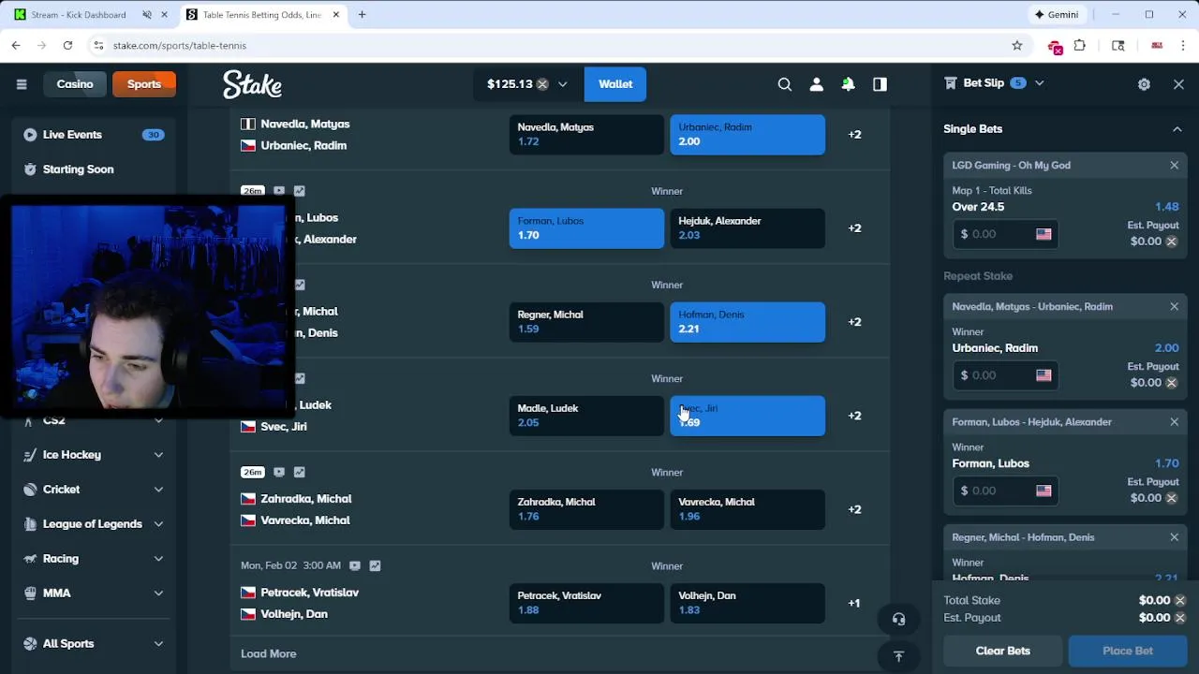Remove the Regner - Hofman bet
Viewport: 1199px width, 674px height.
pos(1174,537)
